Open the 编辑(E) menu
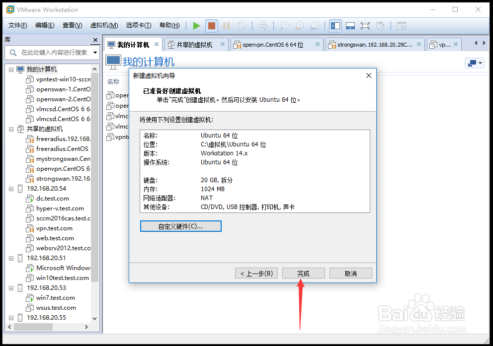This screenshot has height=346, width=493. click(x=45, y=25)
